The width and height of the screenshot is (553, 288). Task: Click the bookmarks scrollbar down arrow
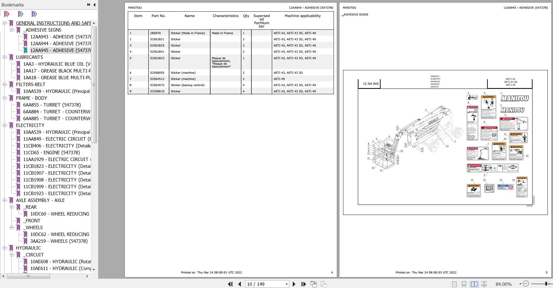tap(94, 270)
